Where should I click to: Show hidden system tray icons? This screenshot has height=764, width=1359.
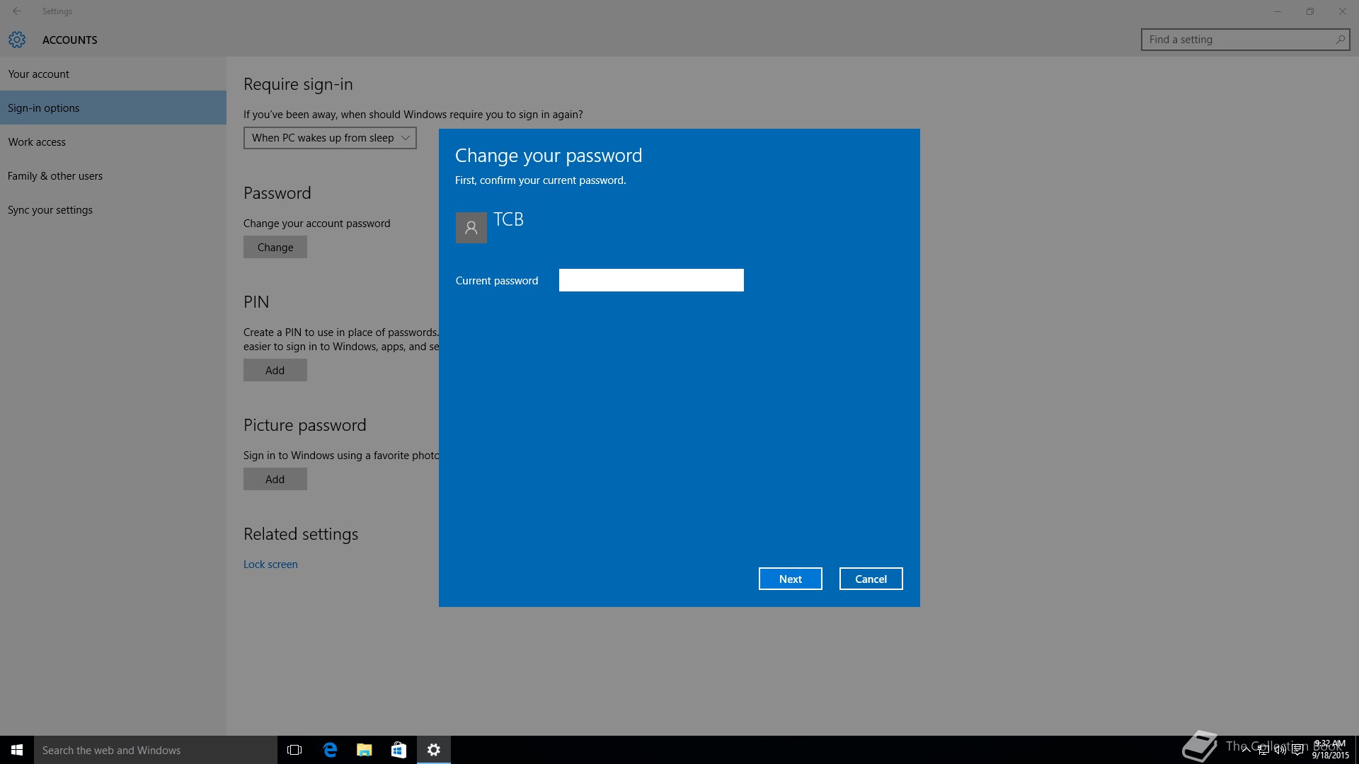[x=1246, y=751]
